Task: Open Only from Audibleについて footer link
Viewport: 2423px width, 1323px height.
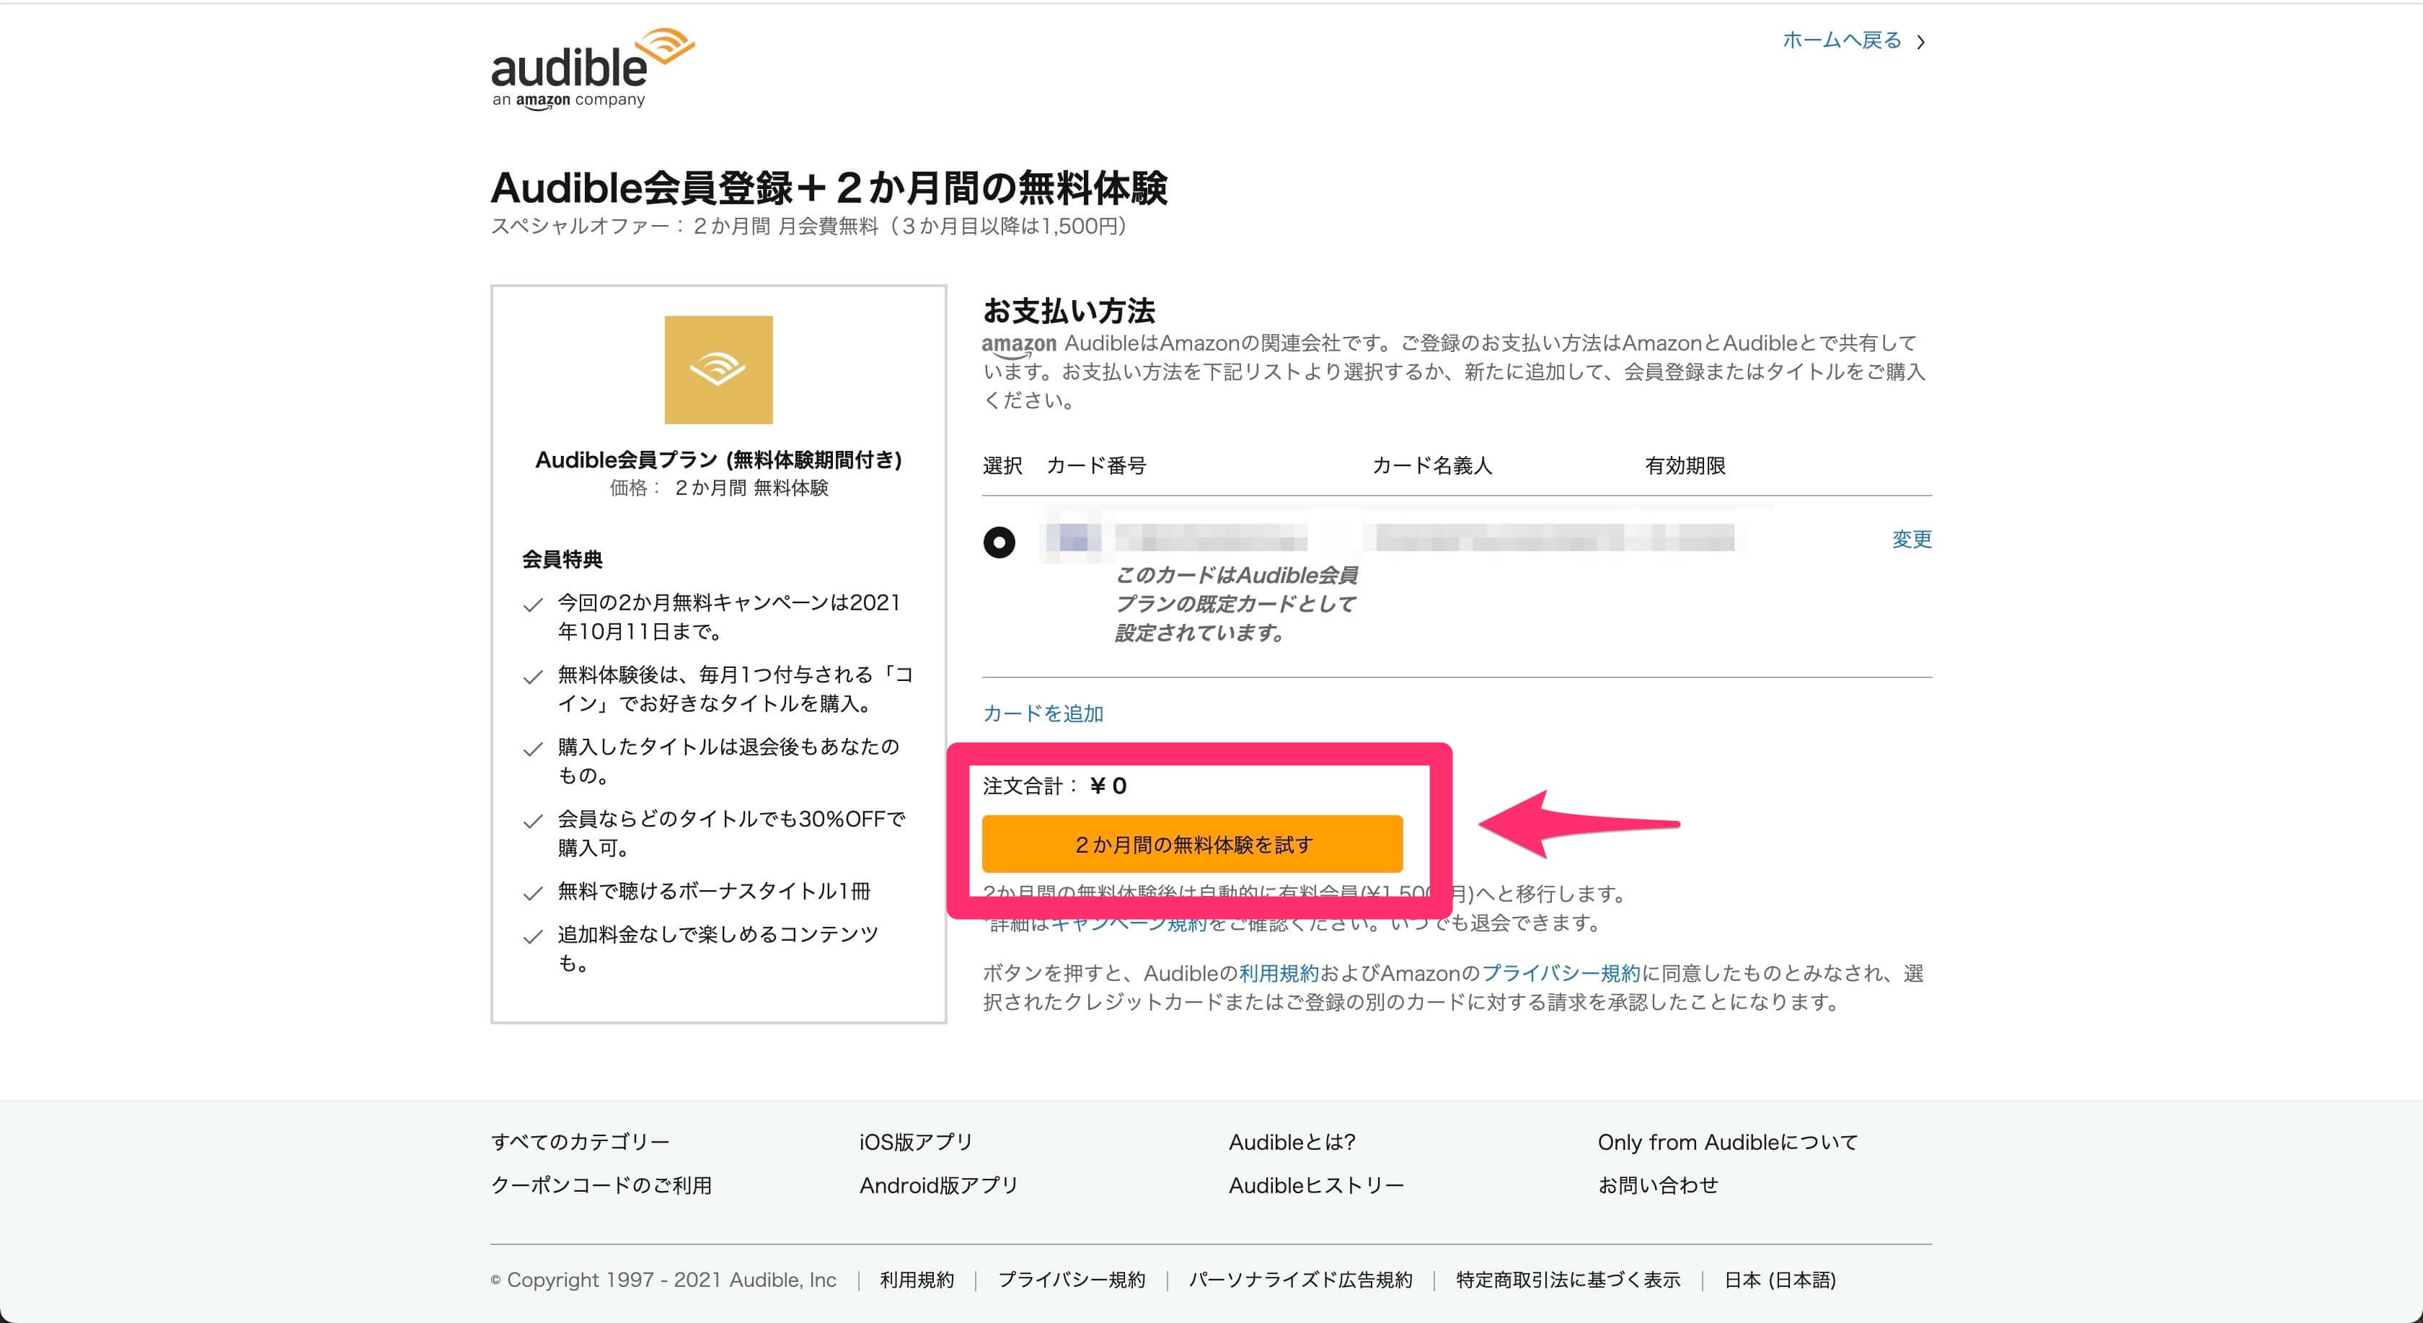Action: point(1728,1141)
